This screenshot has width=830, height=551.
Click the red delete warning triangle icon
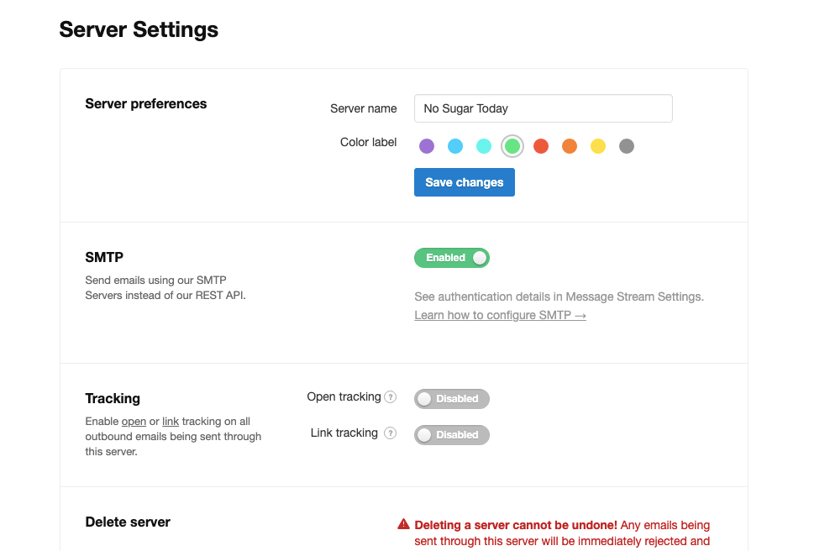[403, 525]
